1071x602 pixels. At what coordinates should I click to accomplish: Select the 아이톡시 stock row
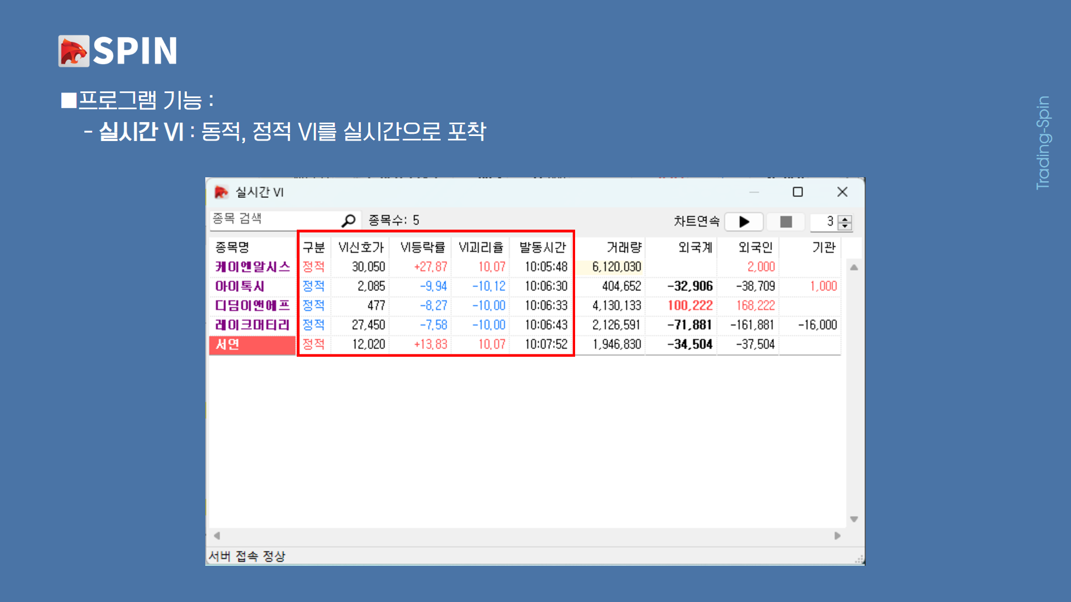[240, 287]
